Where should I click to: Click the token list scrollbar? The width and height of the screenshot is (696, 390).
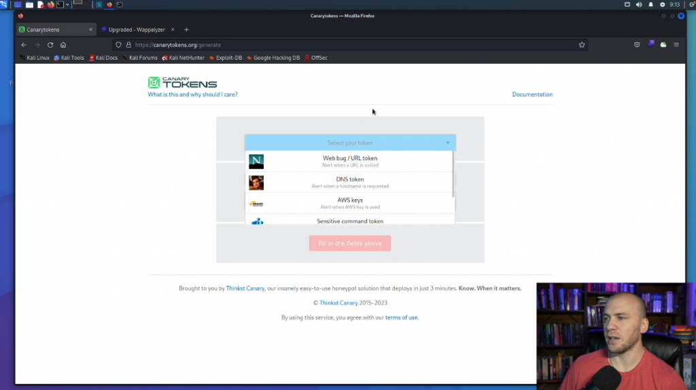pyautogui.click(x=453, y=174)
